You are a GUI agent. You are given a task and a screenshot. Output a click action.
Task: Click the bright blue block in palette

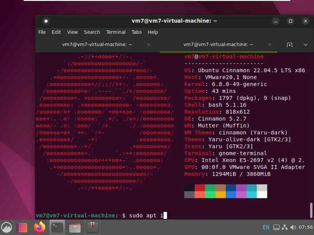click(x=231, y=195)
